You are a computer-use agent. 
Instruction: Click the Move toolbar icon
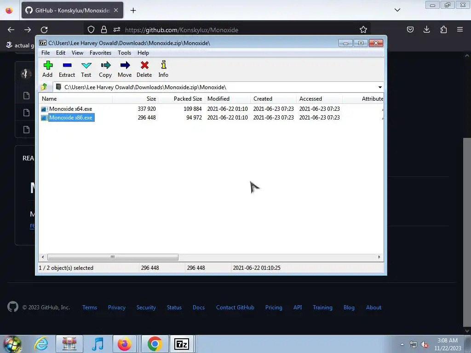tap(125, 69)
